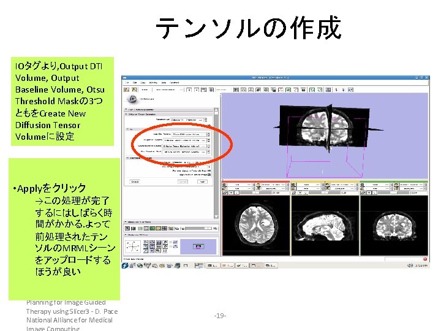Click the Save Scene toolbar icon
The height and width of the screenshot is (331, 441).
[134, 89]
